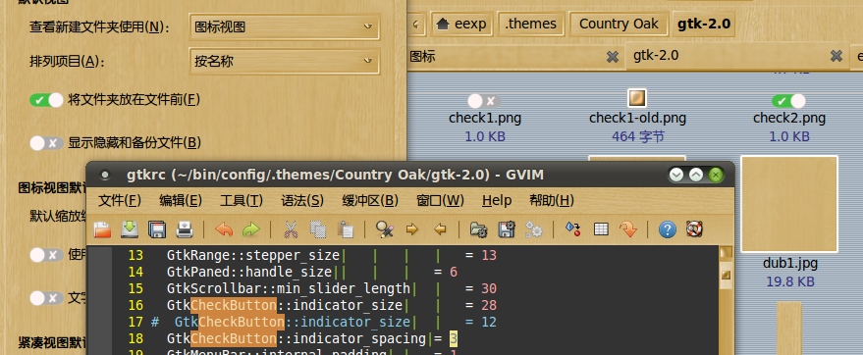Click gtk-2.0 breadcrumb button
The width and height of the screenshot is (863, 355).
pyautogui.click(x=704, y=25)
